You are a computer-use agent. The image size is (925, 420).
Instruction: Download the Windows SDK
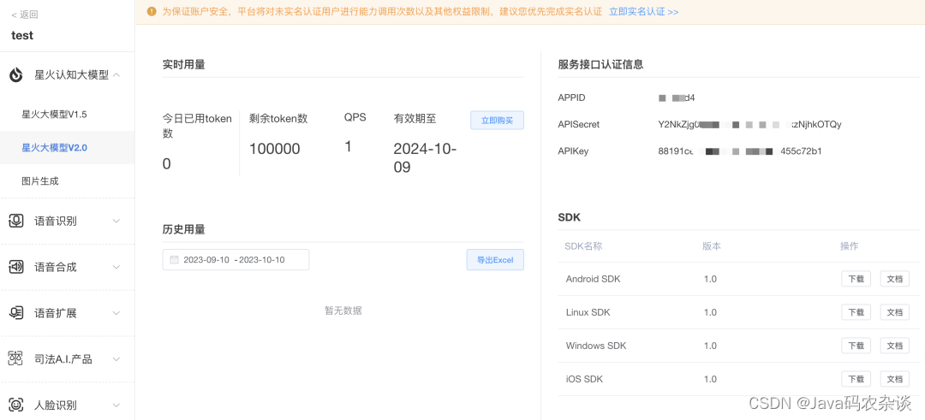click(856, 346)
